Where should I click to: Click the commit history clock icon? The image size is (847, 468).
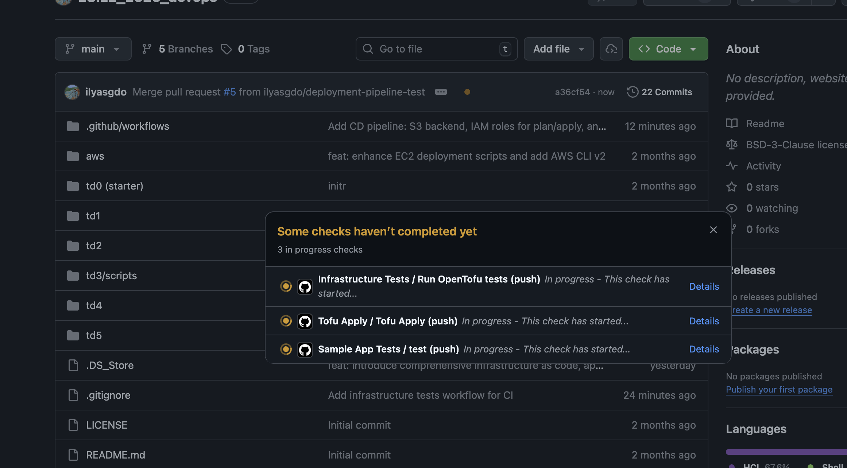(x=633, y=92)
